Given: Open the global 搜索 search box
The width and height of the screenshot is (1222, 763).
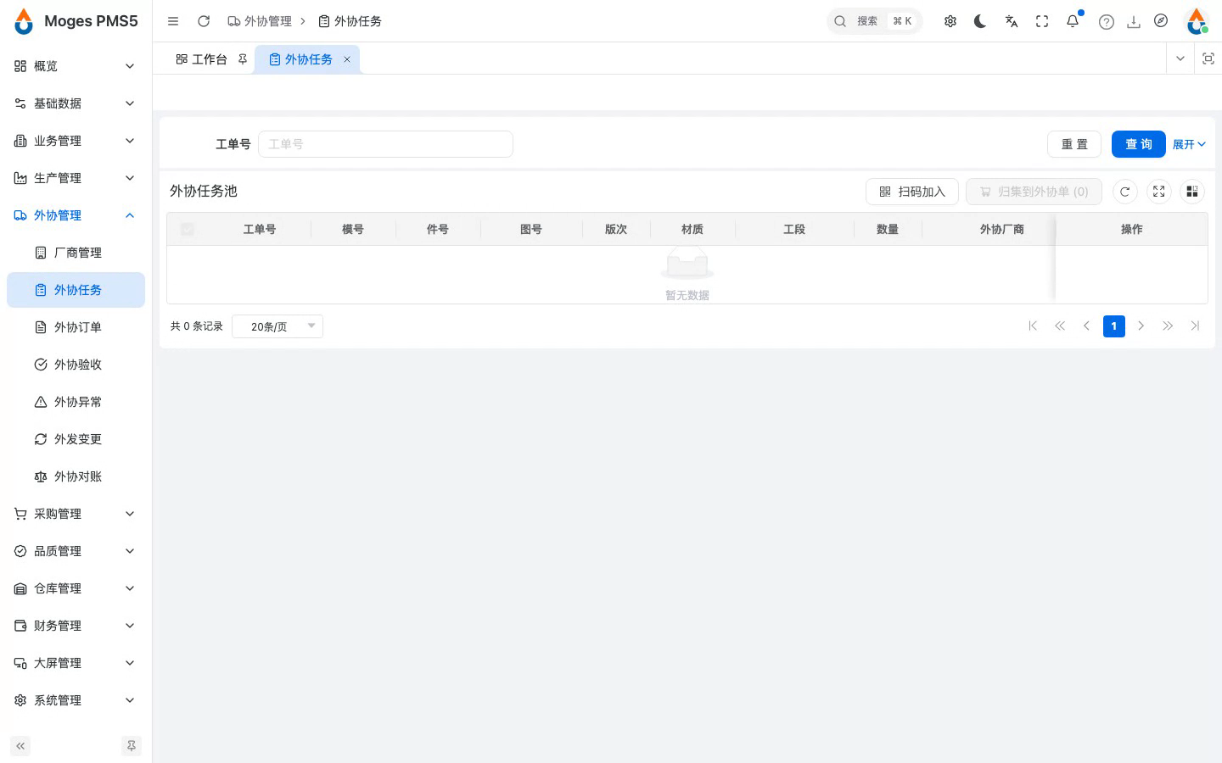Looking at the screenshot, I should pyautogui.click(x=874, y=21).
